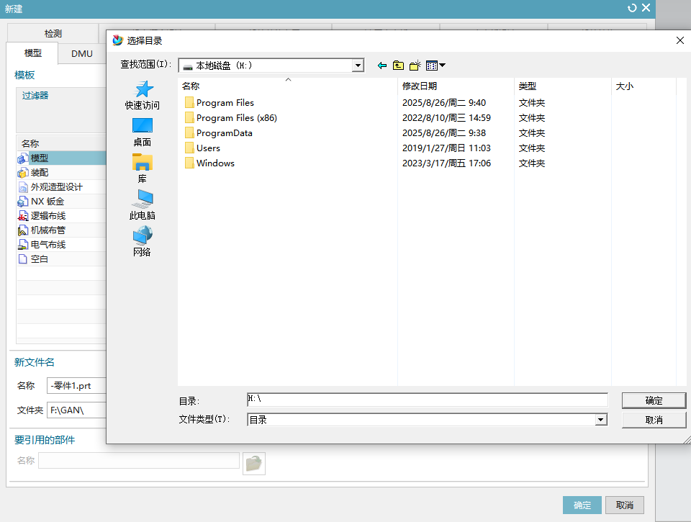The width and height of the screenshot is (691, 522).
Task: Click 取消 in the directory dialog
Action: (654, 420)
